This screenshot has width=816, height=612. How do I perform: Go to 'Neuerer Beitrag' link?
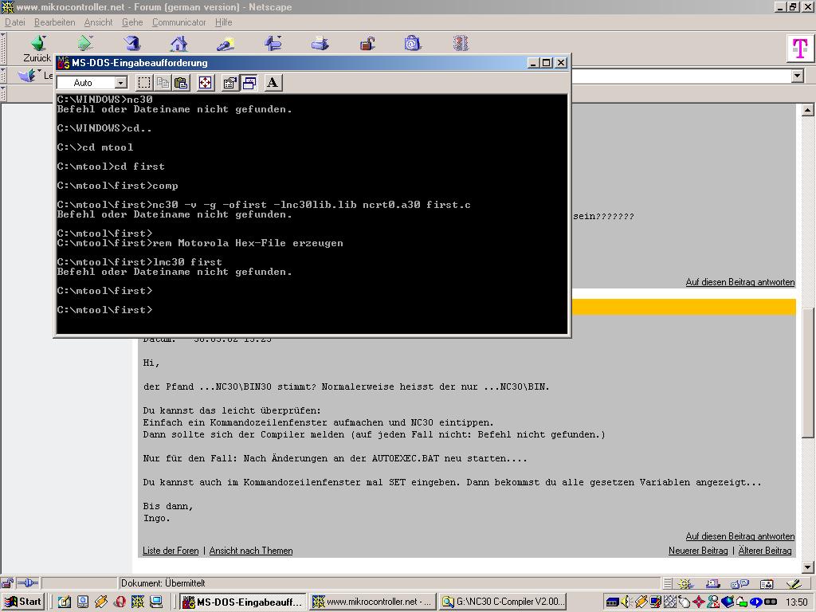698,551
